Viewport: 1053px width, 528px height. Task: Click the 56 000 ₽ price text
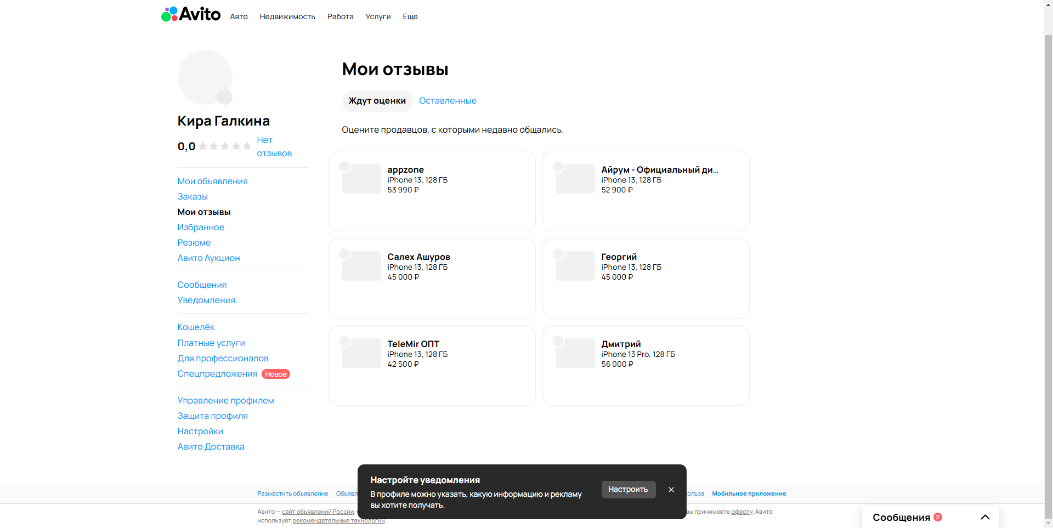click(x=617, y=364)
